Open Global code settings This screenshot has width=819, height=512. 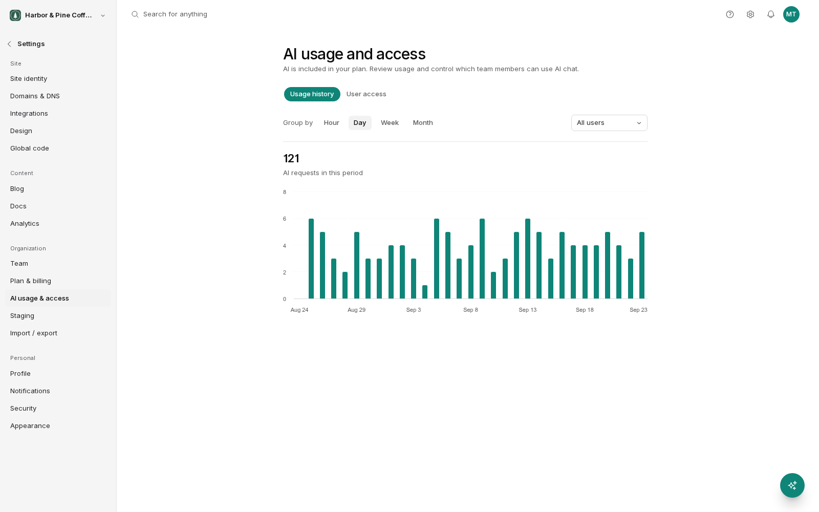[x=58, y=148]
